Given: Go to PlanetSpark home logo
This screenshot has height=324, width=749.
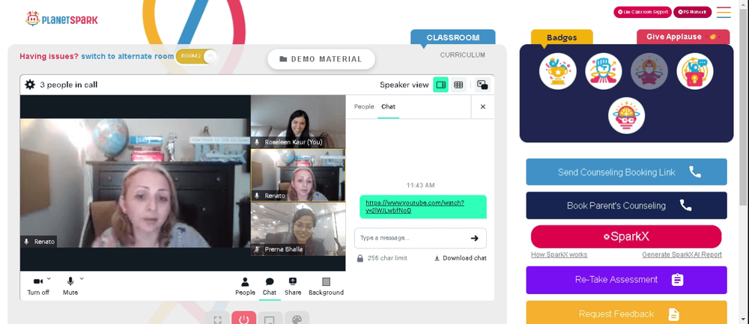Looking at the screenshot, I should tap(61, 19).
